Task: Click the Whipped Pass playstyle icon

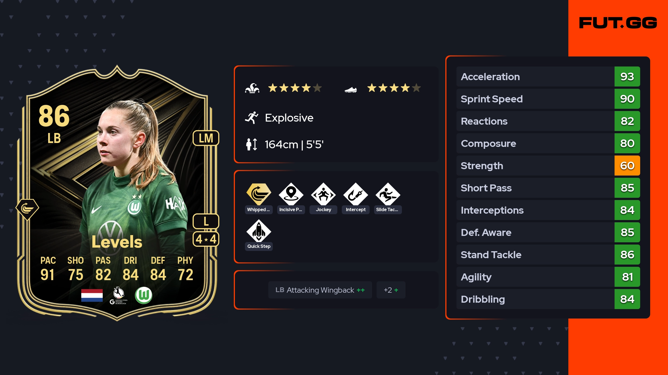Action: pyautogui.click(x=259, y=194)
